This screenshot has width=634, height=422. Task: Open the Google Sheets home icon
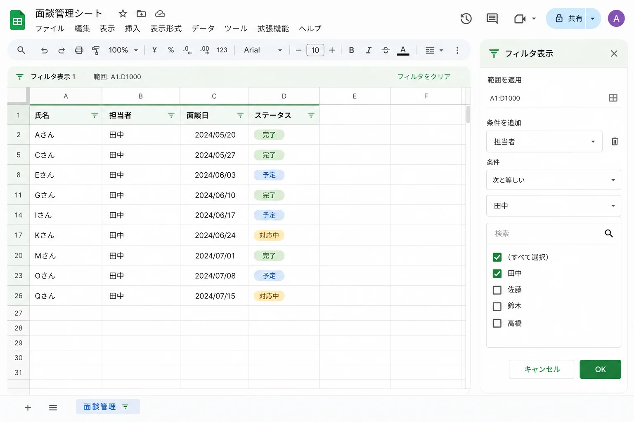tap(17, 20)
